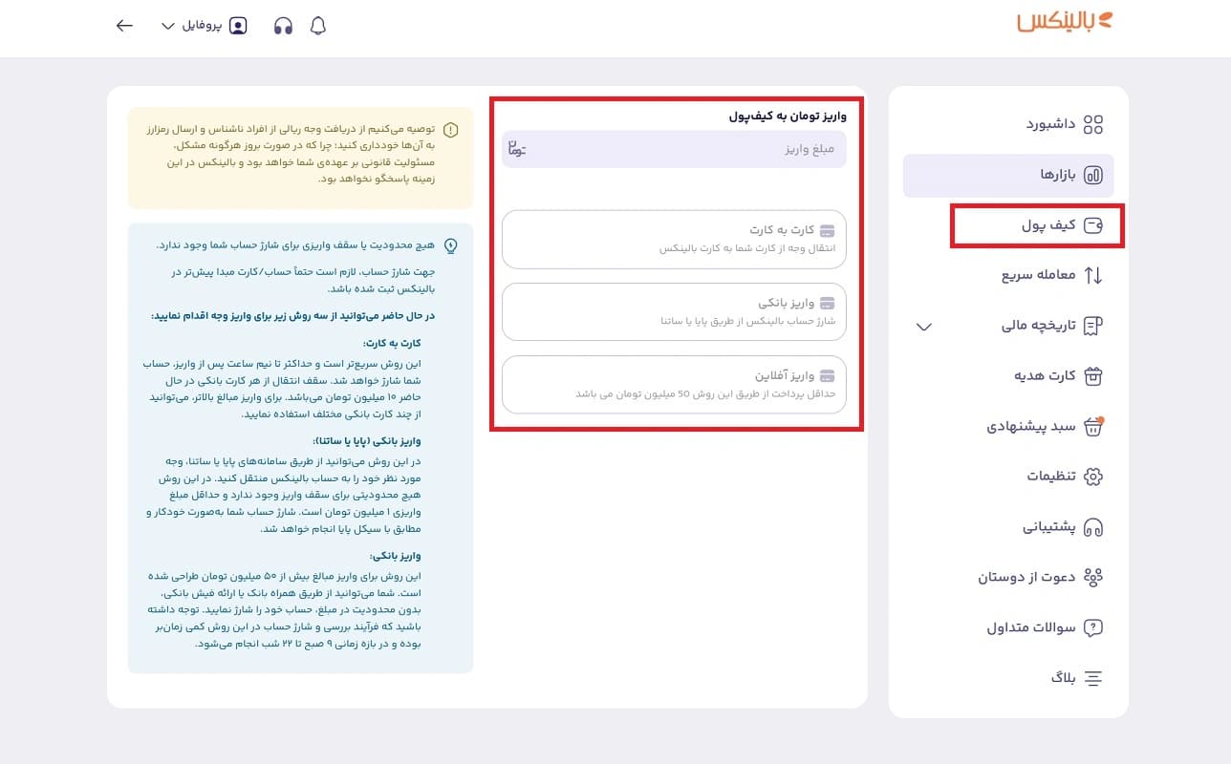This screenshot has height=764, width=1231.
Task: Choose the واریز آفلاین deposit option
Action: pyautogui.click(x=674, y=384)
